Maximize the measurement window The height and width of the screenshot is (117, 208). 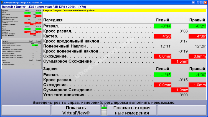[202, 2]
